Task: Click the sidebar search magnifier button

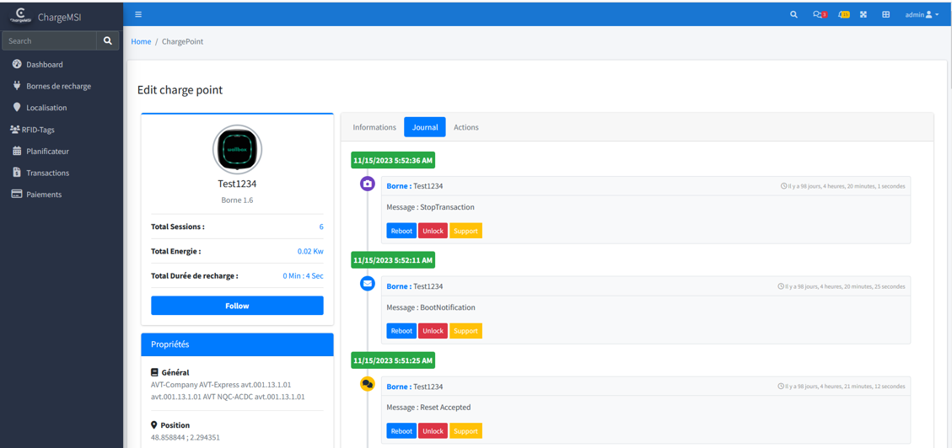Action: click(x=108, y=40)
